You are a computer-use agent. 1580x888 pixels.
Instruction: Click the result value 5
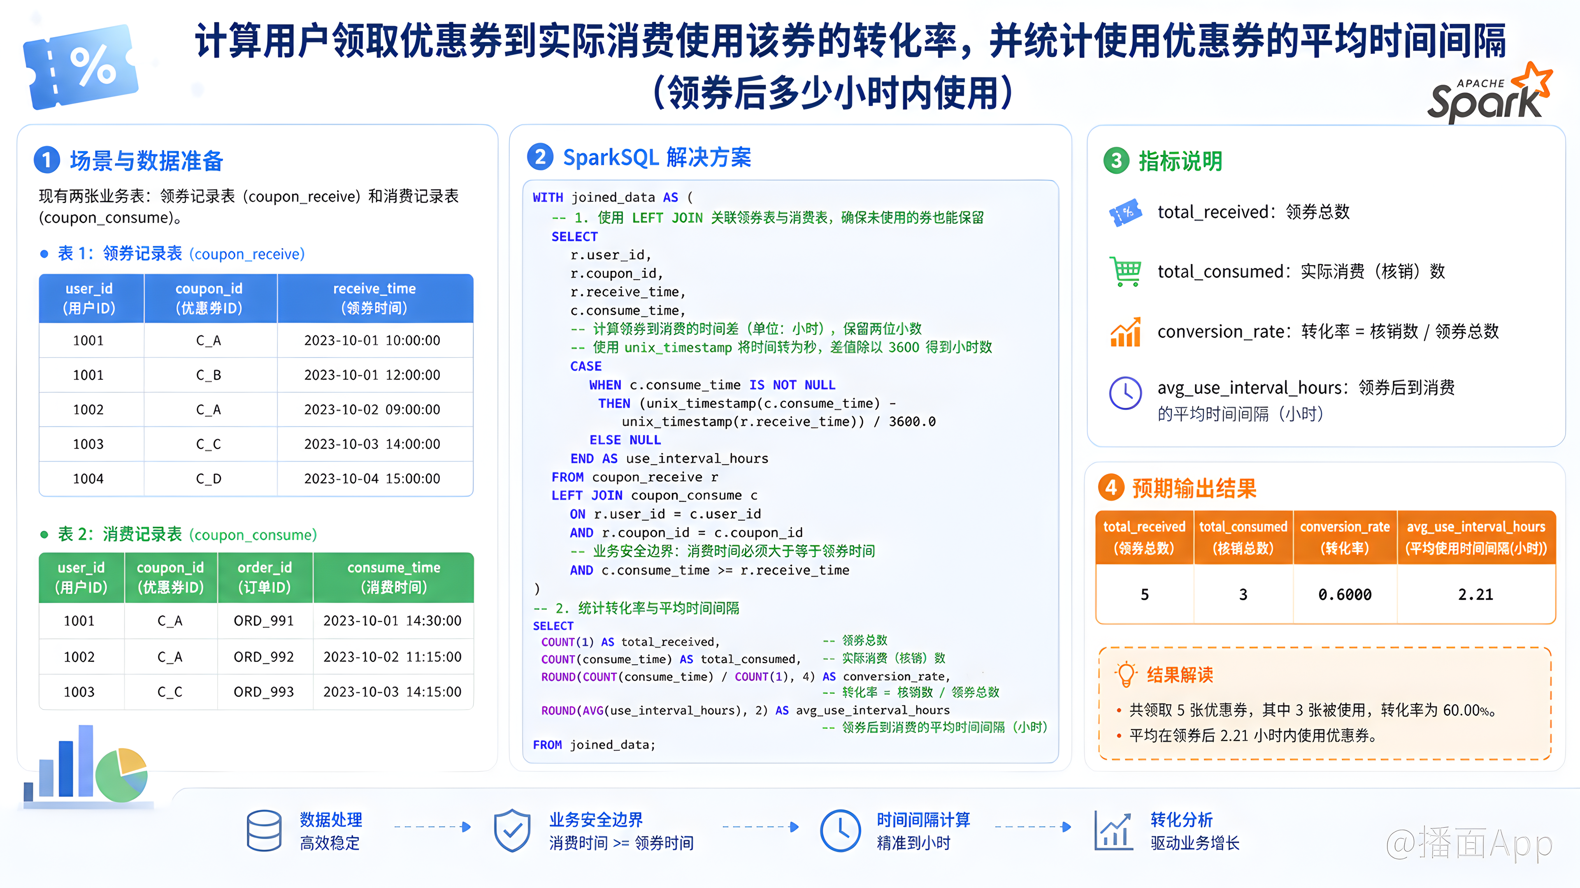[1145, 594]
